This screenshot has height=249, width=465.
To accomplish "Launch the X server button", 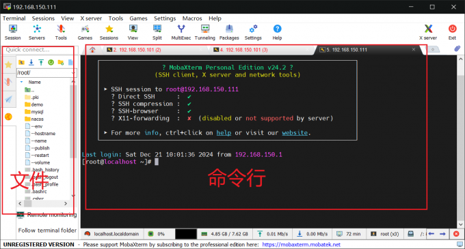I will click(428, 32).
